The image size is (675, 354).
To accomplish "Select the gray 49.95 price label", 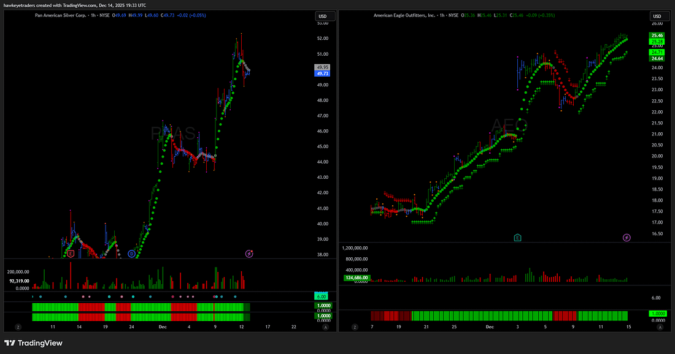I will [322, 67].
